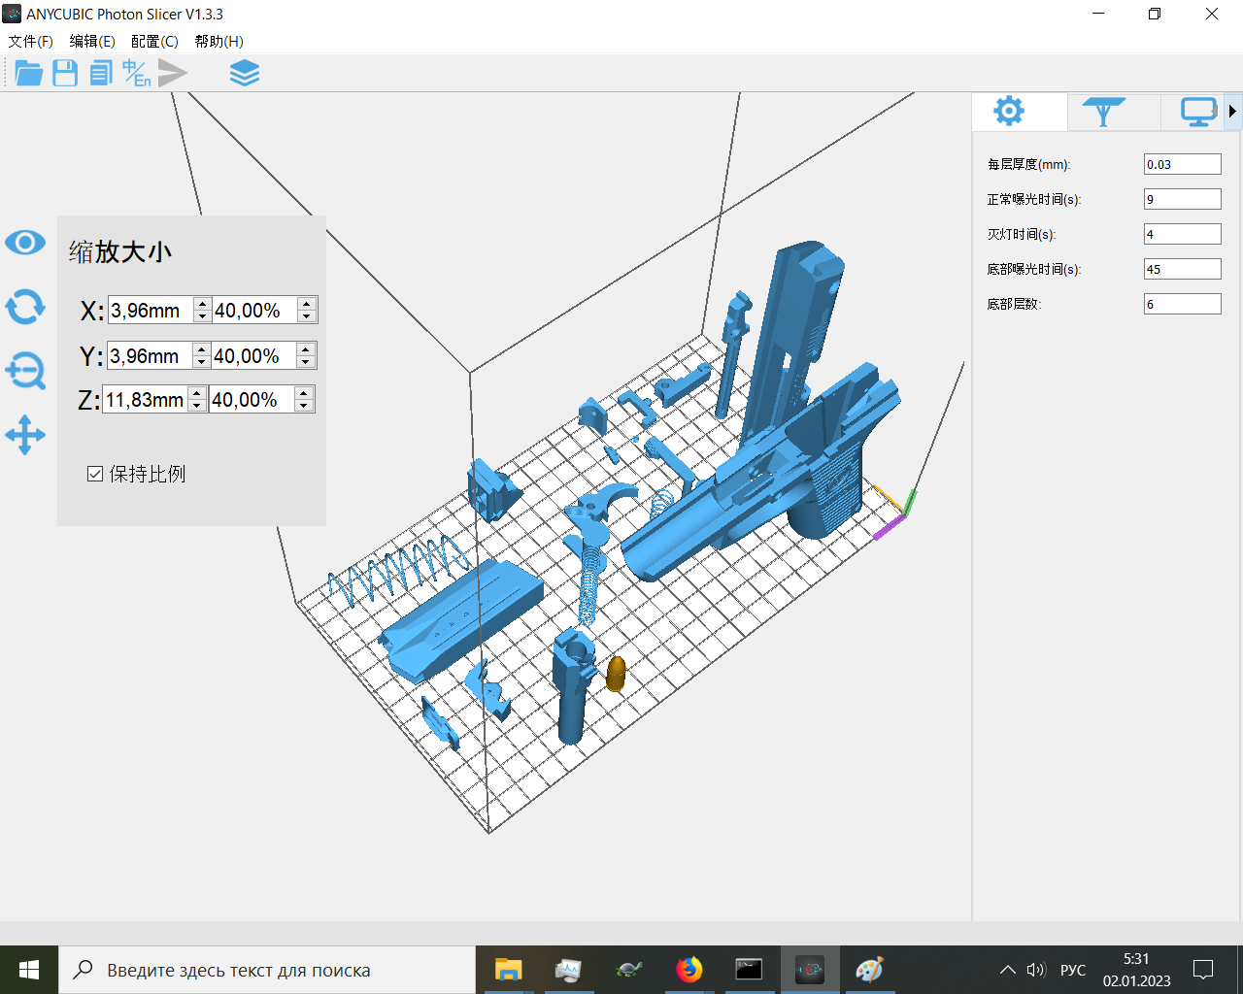1243x994 pixels.
Task: Decrease Z percentage with down stepper
Action: (x=304, y=406)
